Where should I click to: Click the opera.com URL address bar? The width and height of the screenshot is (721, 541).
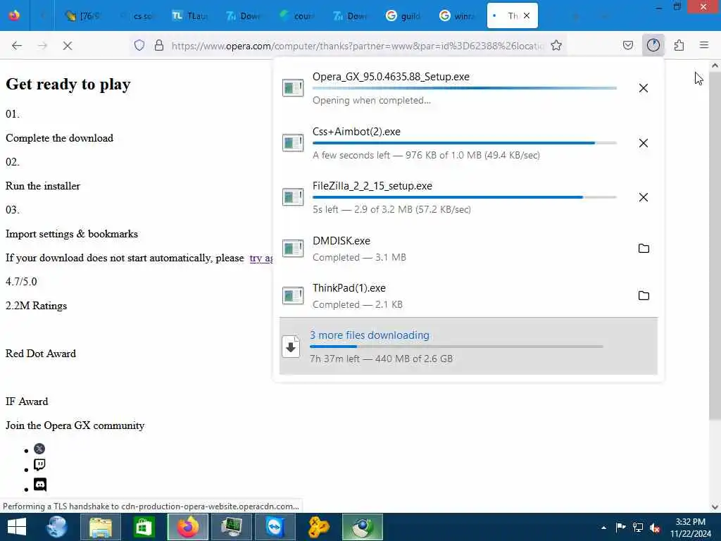pyautogui.click(x=357, y=46)
